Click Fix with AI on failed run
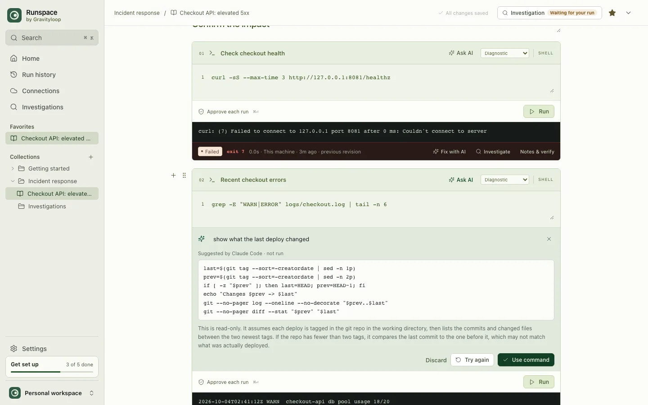The image size is (648, 405). pyautogui.click(x=449, y=152)
